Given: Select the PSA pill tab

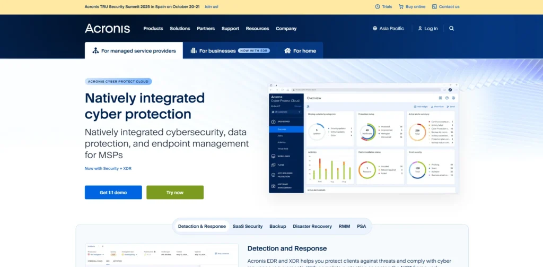Looking at the screenshot, I should pos(362,226).
